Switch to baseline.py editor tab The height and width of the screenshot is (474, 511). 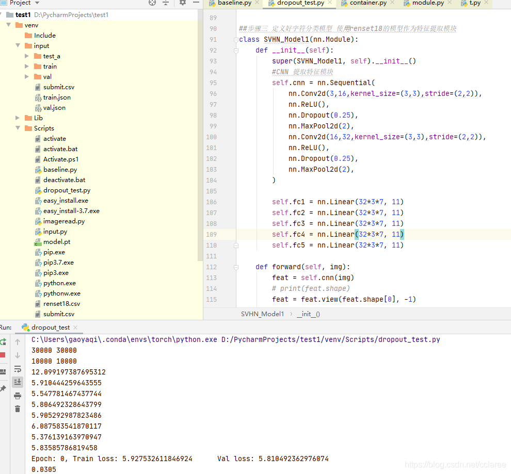[x=234, y=3]
